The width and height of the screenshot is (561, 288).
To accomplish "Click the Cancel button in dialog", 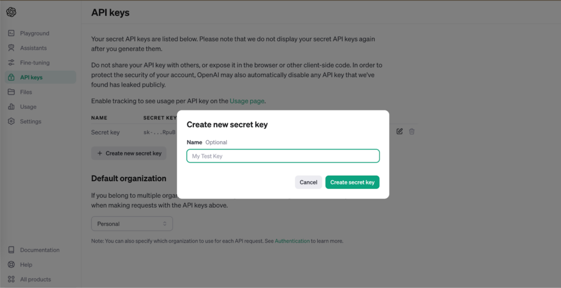I will coord(308,182).
